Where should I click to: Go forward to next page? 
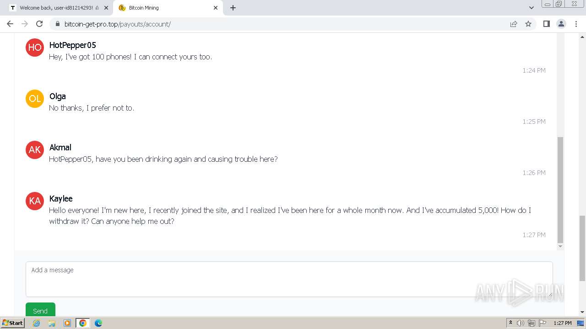pos(25,24)
